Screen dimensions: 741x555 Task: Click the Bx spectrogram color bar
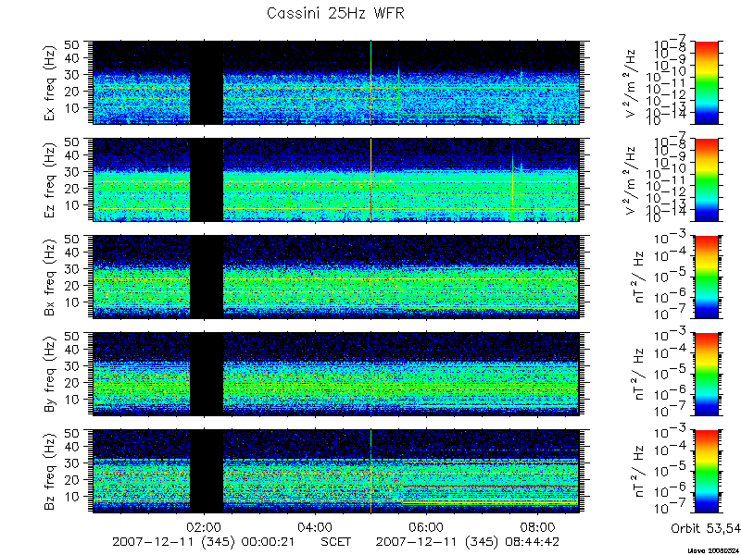707,277
